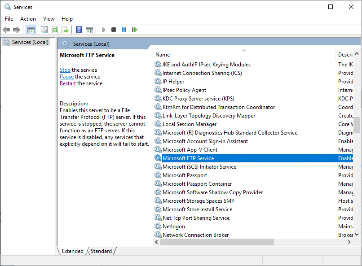The image size is (362, 266).
Task: Open the Help question mark icon
Action: click(x=79, y=30)
